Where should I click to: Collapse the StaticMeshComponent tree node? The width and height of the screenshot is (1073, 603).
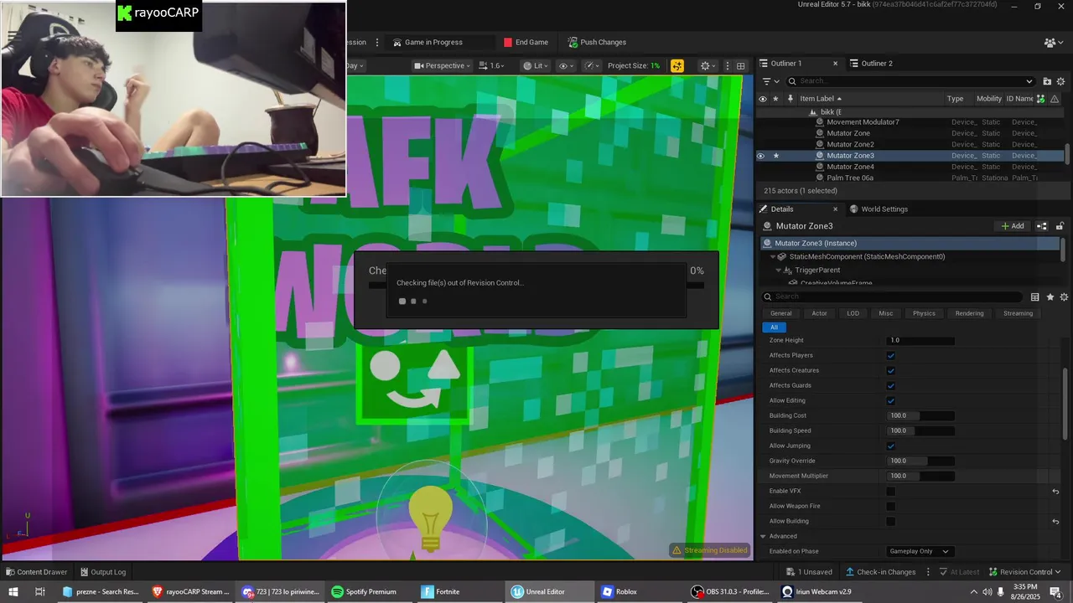click(x=773, y=257)
